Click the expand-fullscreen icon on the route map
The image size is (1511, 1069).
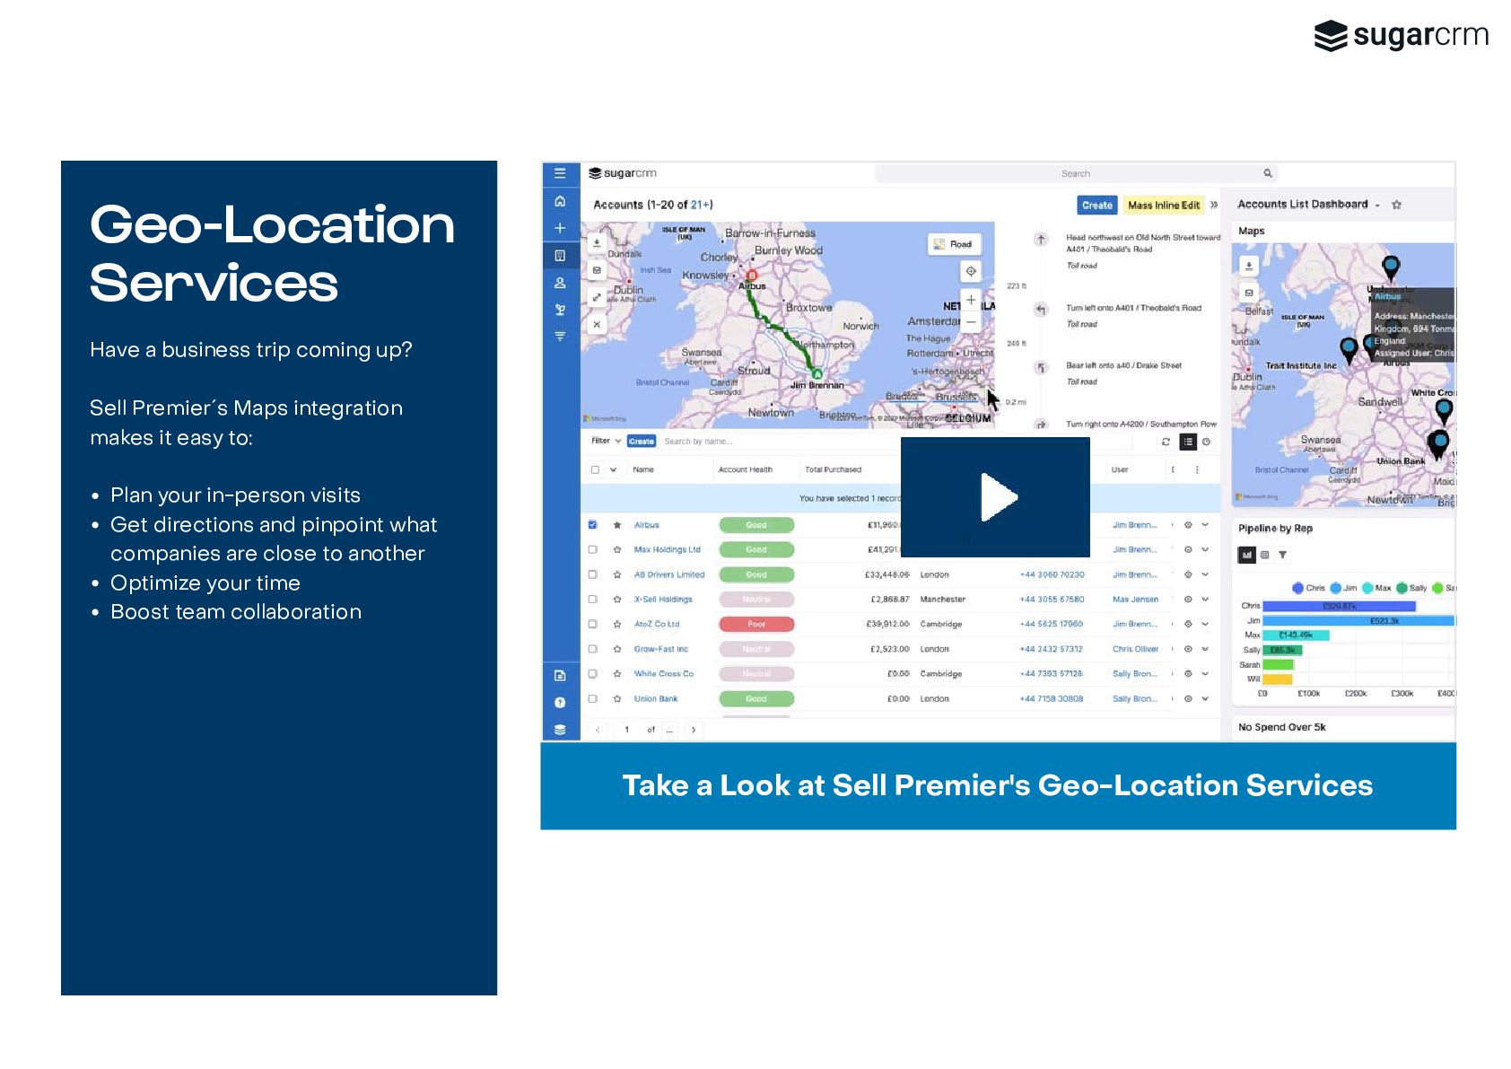(x=597, y=297)
